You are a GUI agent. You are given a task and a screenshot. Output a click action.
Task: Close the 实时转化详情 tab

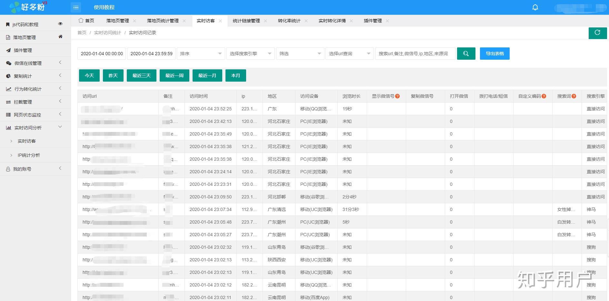coord(351,21)
